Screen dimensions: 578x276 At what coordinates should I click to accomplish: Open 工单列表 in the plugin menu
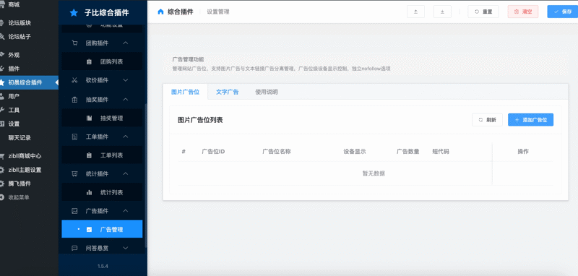click(102, 155)
